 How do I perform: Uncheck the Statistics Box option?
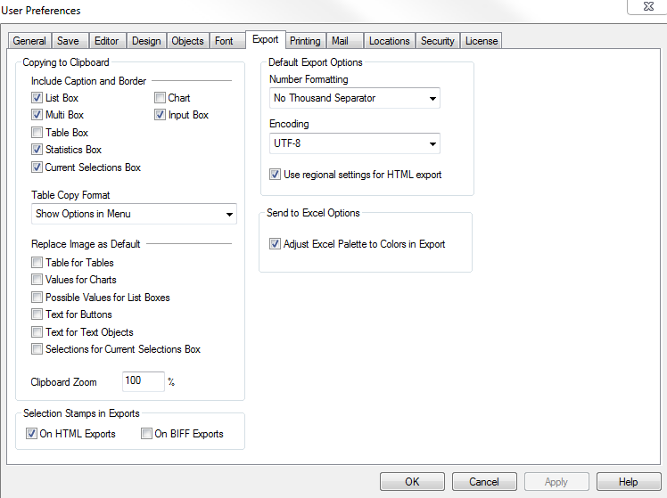[37, 150]
